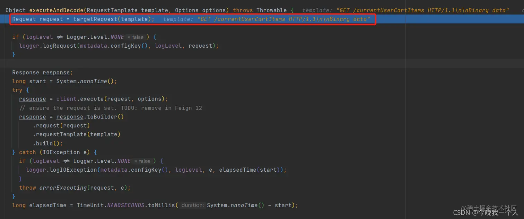Click the 'long elapsedTime' variable declaration
524x219 pixels.
(39, 206)
